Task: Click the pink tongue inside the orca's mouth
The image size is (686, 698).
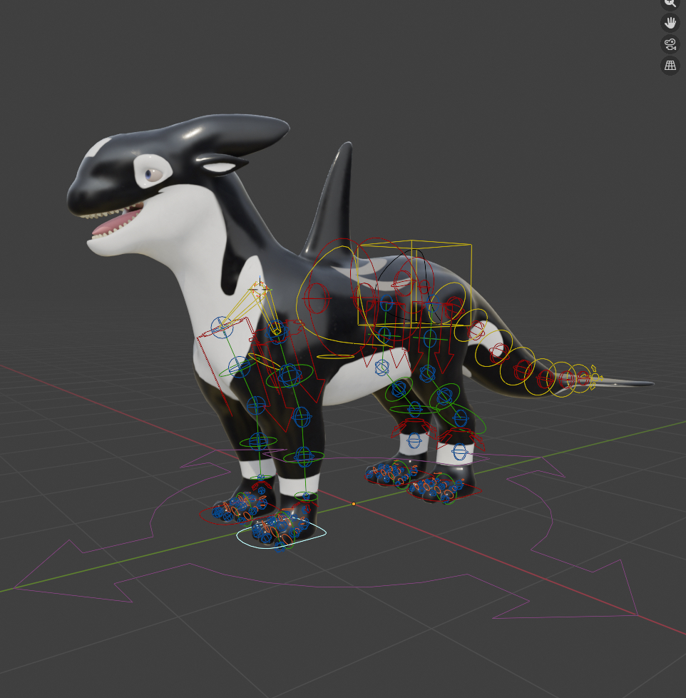Action: tap(114, 227)
